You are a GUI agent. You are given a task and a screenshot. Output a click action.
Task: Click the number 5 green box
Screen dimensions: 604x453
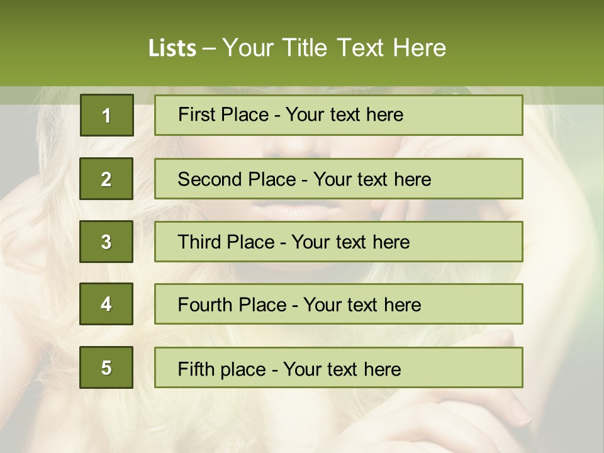click(106, 367)
